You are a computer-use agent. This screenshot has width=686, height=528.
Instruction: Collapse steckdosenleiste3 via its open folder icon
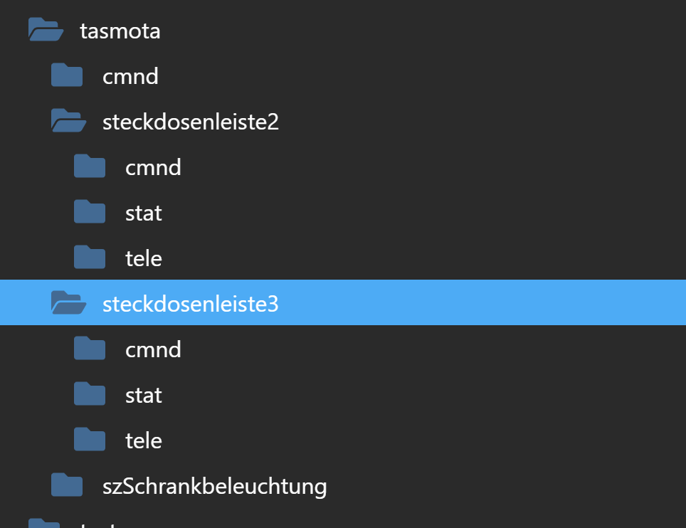[68, 302]
